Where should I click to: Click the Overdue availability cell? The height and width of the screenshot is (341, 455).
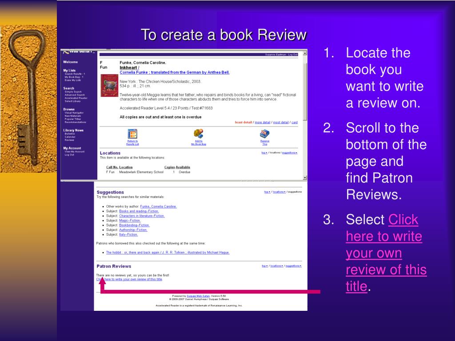(x=184, y=172)
